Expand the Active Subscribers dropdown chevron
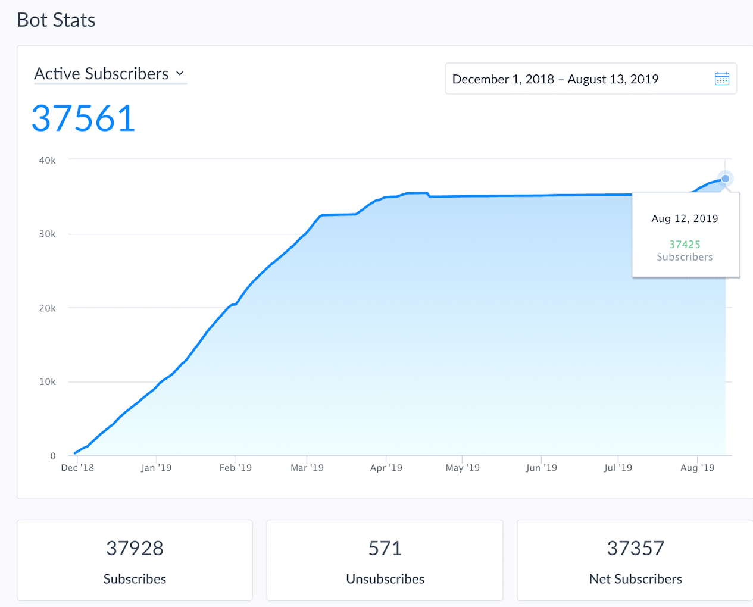753x607 pixels. 180,74
